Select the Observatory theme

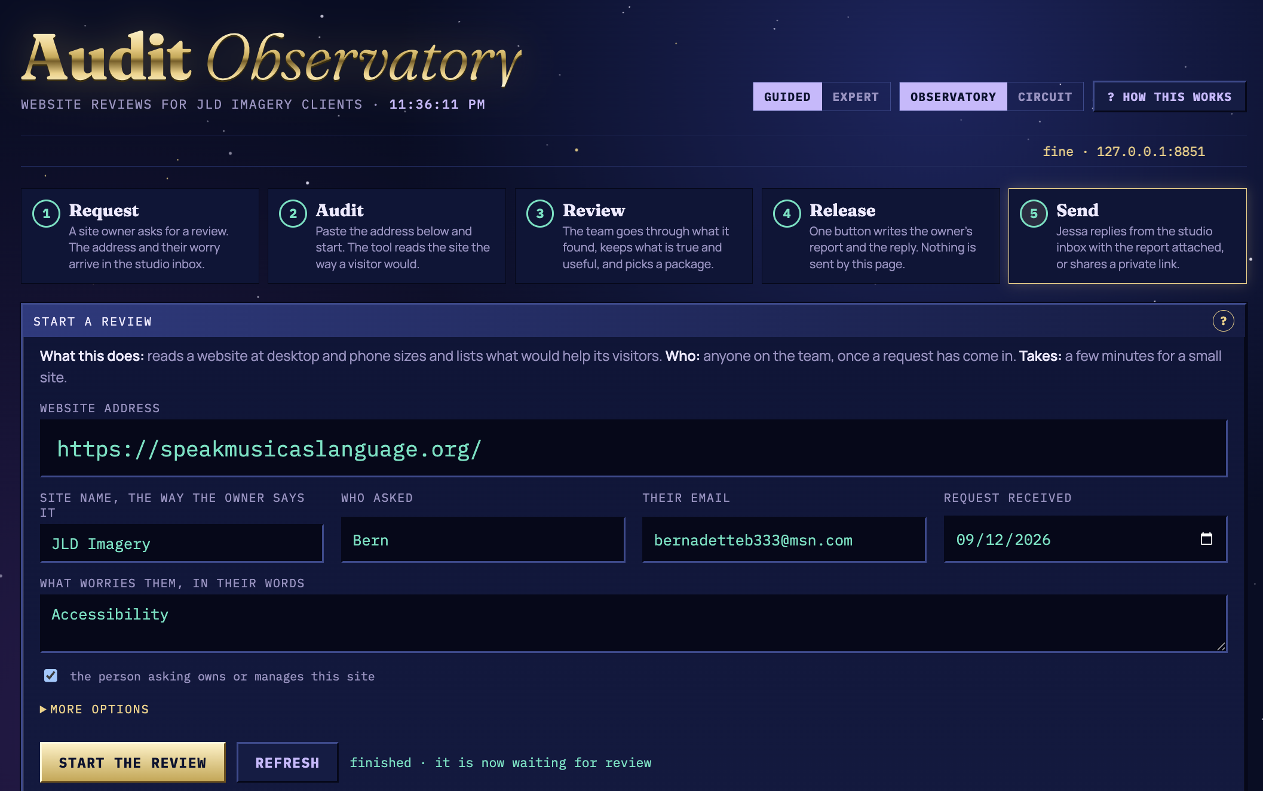[953, 97]
